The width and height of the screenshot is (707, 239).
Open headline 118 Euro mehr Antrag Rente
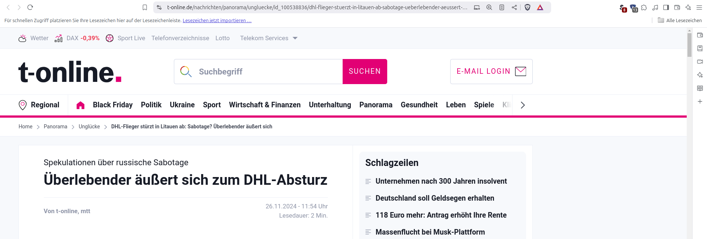(x=441, y=215)
